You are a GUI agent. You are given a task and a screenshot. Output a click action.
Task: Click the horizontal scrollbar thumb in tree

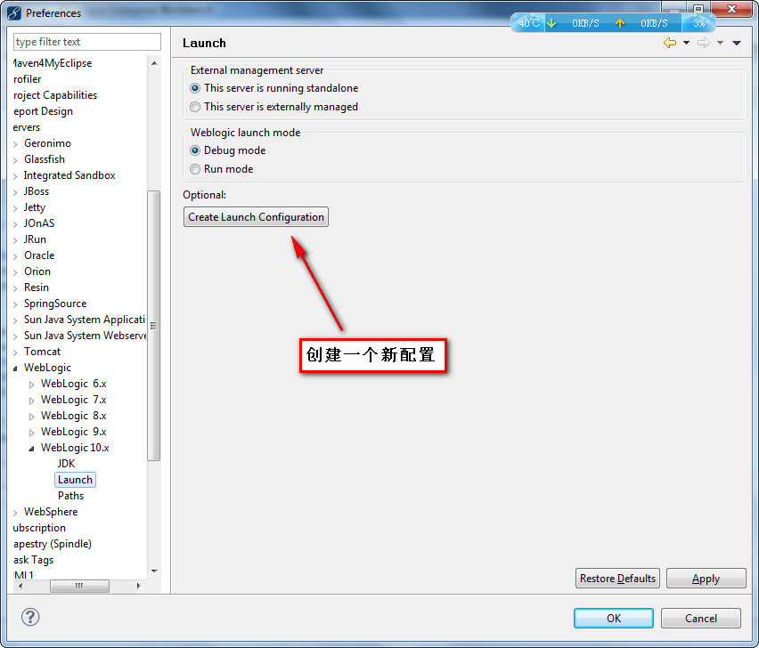point(79,586)
